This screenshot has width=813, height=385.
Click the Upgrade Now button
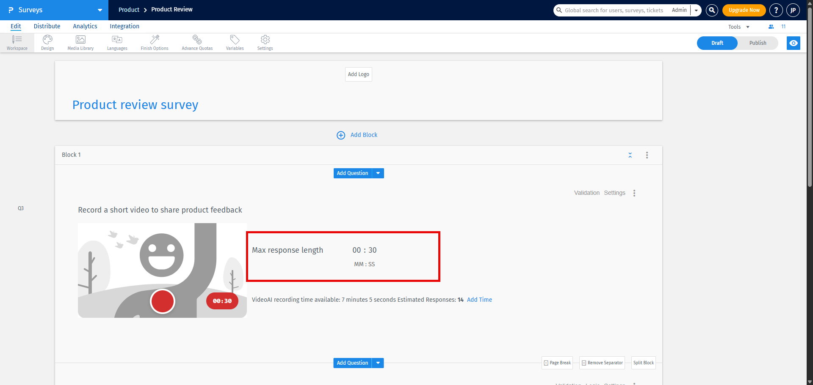[x=744, y=10]
